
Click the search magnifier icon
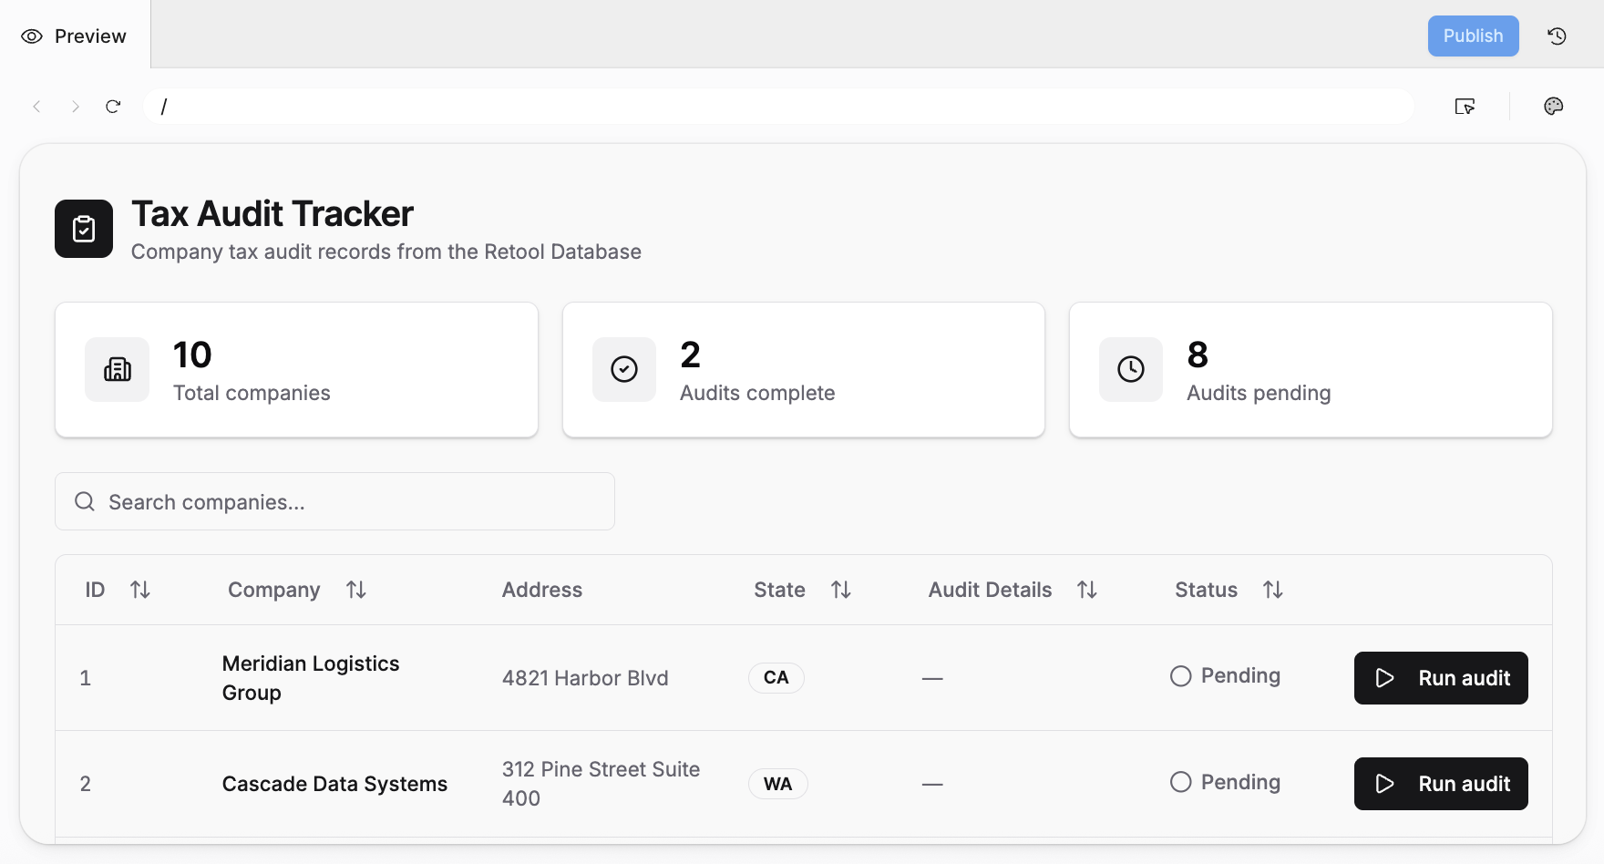(x=85, y=501)
